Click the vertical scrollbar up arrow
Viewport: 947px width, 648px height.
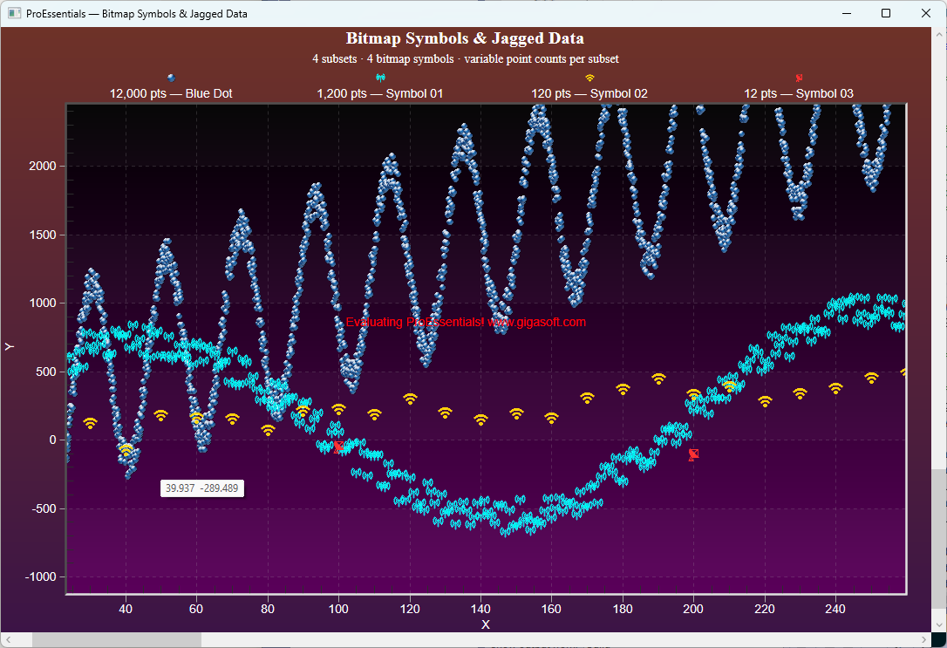coord(939,34)
